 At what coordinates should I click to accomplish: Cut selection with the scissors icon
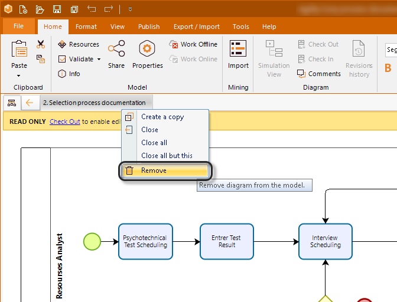[41, 44]
